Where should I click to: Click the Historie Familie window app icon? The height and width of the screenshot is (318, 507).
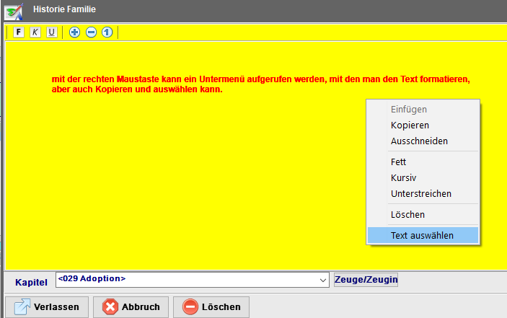(x=14, y=12)
